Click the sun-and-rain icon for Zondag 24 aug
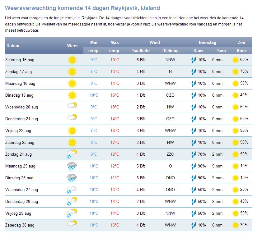This screenshot has height=234, width=257. pos(72,154)
